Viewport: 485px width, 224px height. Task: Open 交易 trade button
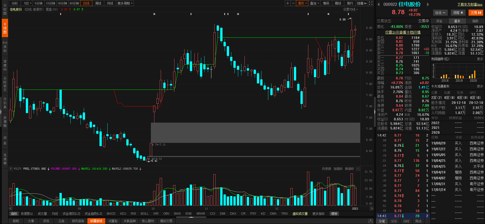[476, 13]
